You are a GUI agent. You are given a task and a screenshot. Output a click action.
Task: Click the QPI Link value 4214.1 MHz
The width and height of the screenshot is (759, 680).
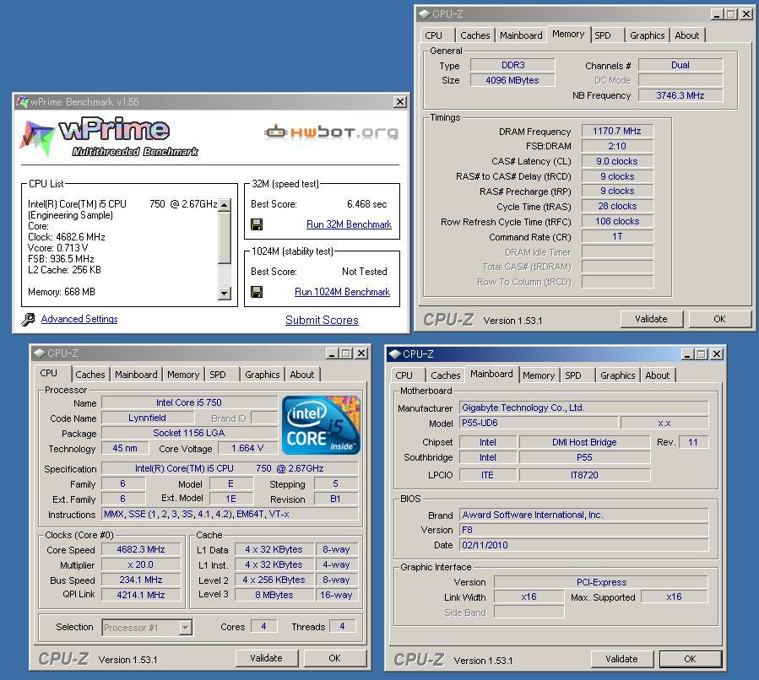click(141, 595)
